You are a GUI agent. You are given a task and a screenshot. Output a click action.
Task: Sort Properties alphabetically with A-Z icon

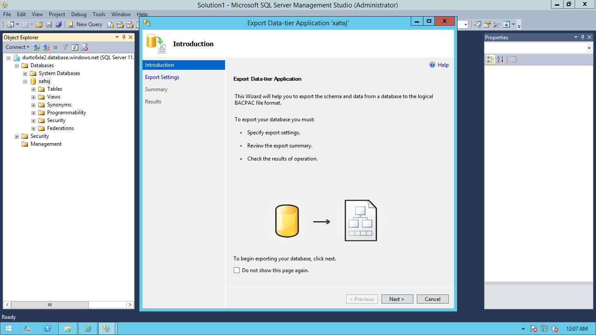click(x=500, y=59)
